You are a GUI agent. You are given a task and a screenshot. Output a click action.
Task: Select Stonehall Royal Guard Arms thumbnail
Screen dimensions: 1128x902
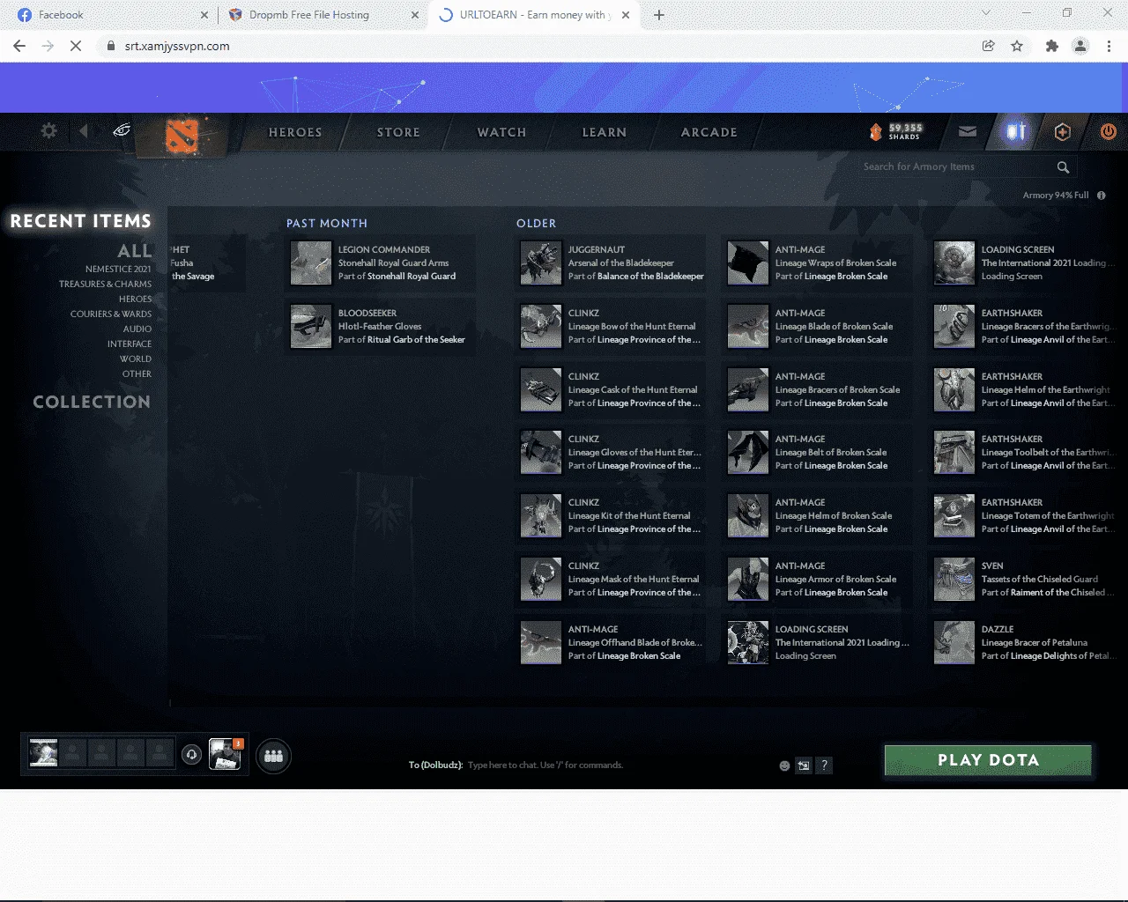(x=311, y=263)
